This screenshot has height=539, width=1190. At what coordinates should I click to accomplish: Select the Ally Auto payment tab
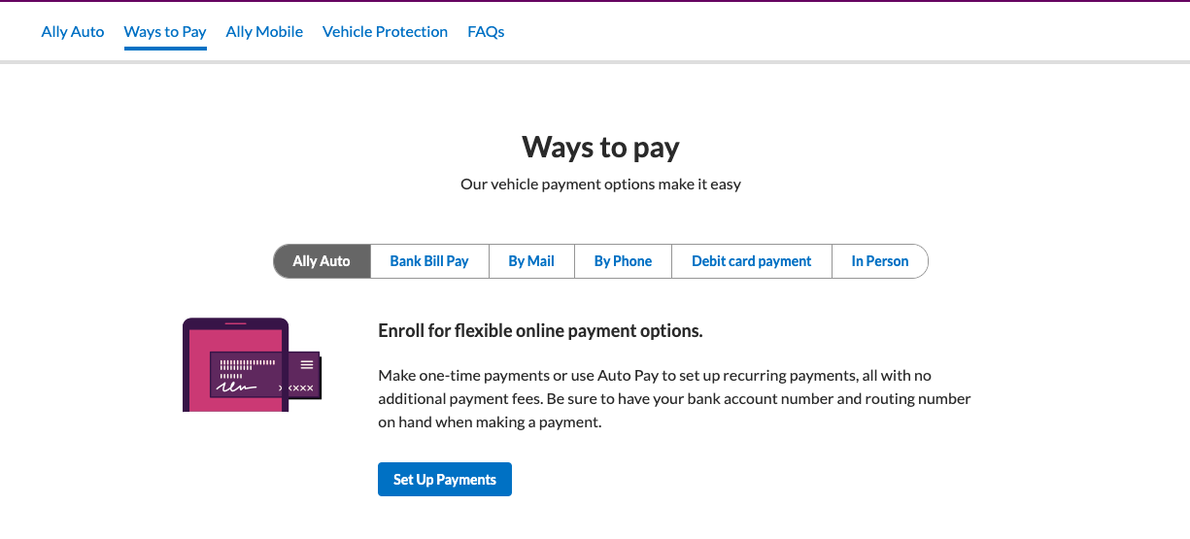pyautogui.click(x=322, y=261)
